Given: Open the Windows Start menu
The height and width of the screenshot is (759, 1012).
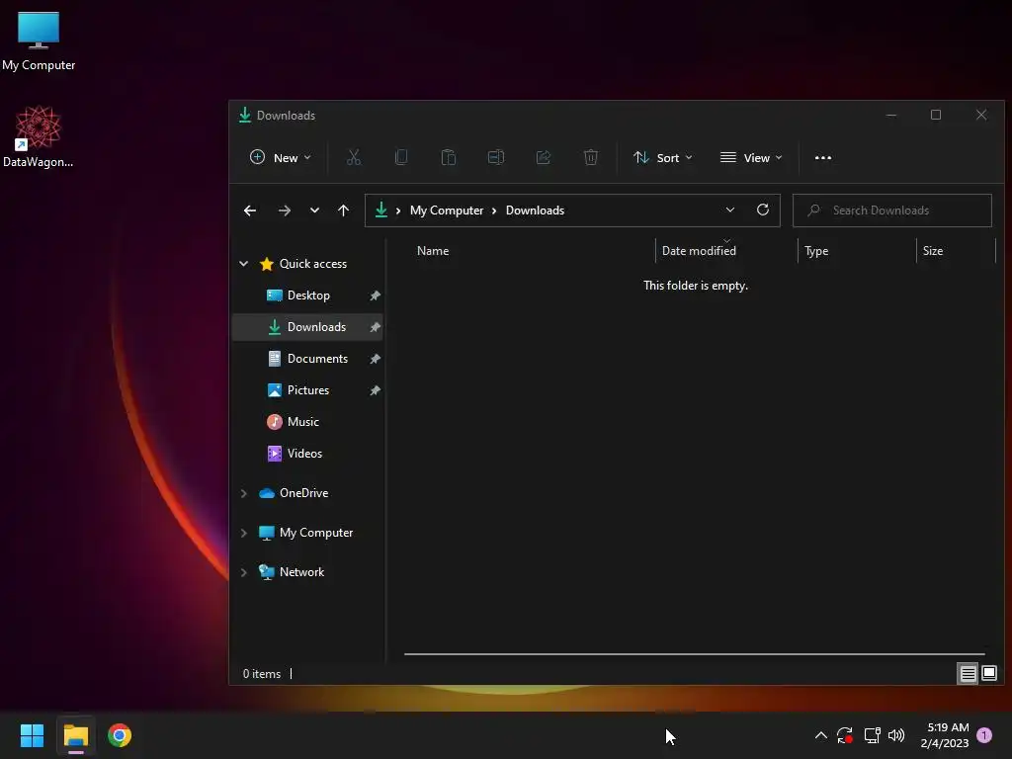Looking at the screenshot, I should (32, 735).
